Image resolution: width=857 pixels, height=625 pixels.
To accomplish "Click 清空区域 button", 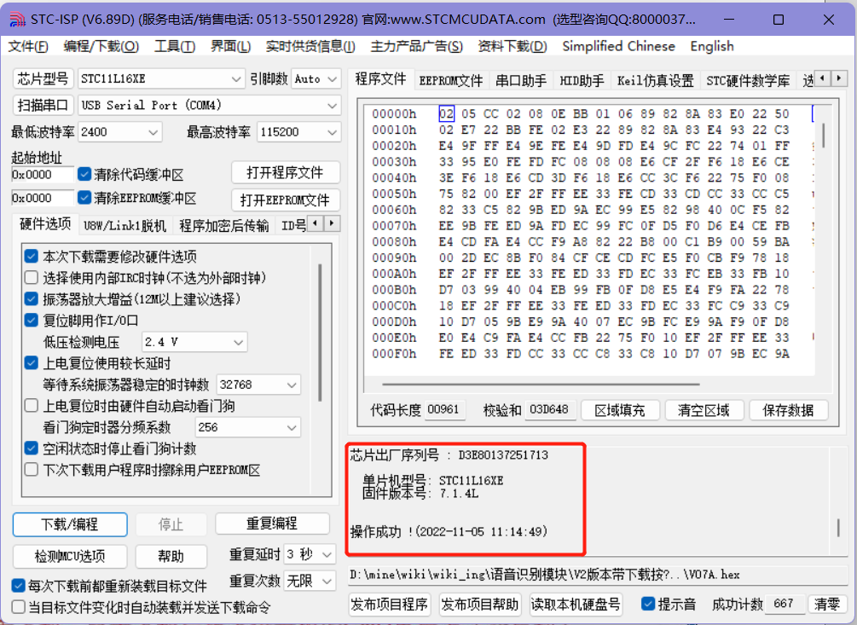I will click(x=704, y=410).
